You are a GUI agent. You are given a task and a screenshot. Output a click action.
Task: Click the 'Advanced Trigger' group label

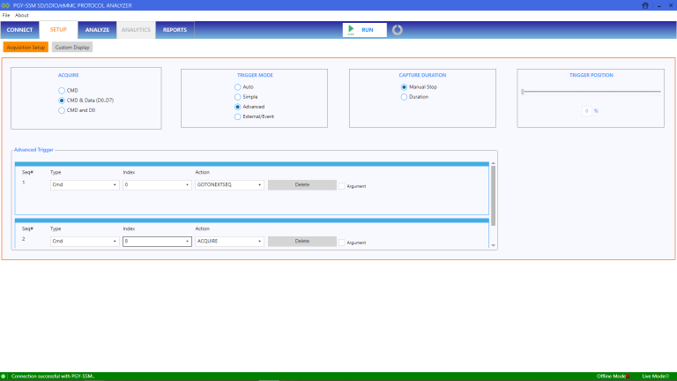click(x=33, y=150)
